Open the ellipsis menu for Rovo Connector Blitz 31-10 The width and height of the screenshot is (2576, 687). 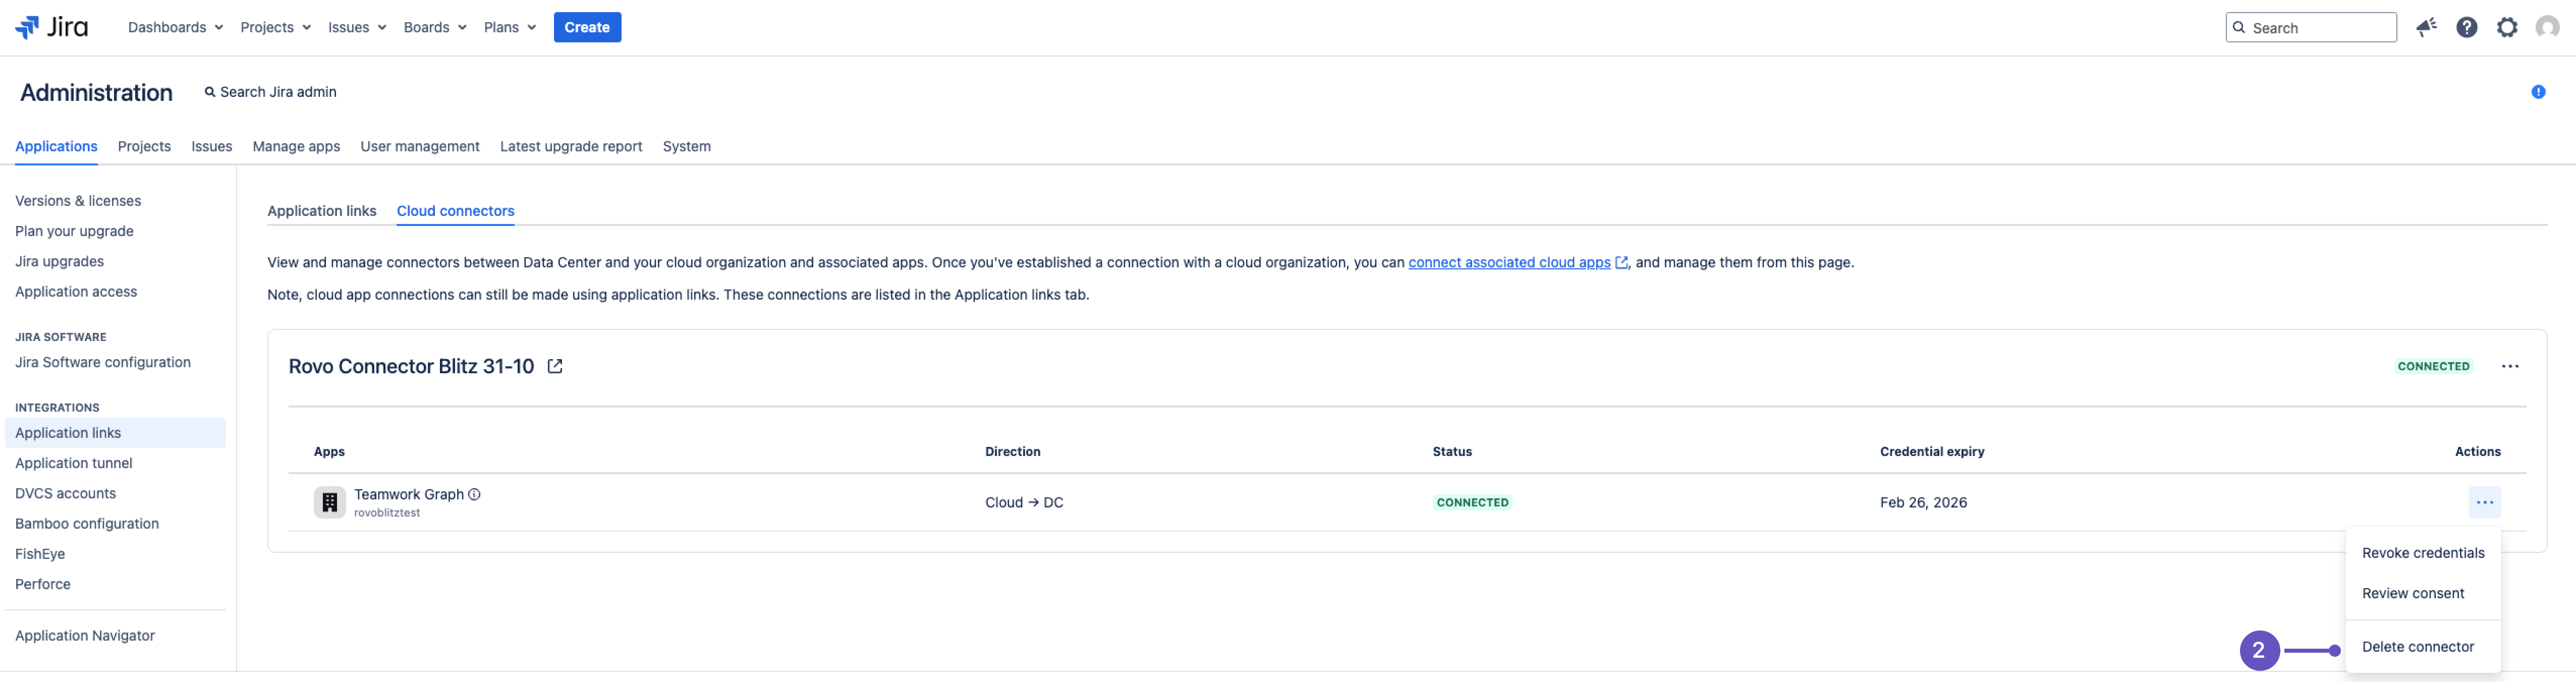tap(2511, 366)
